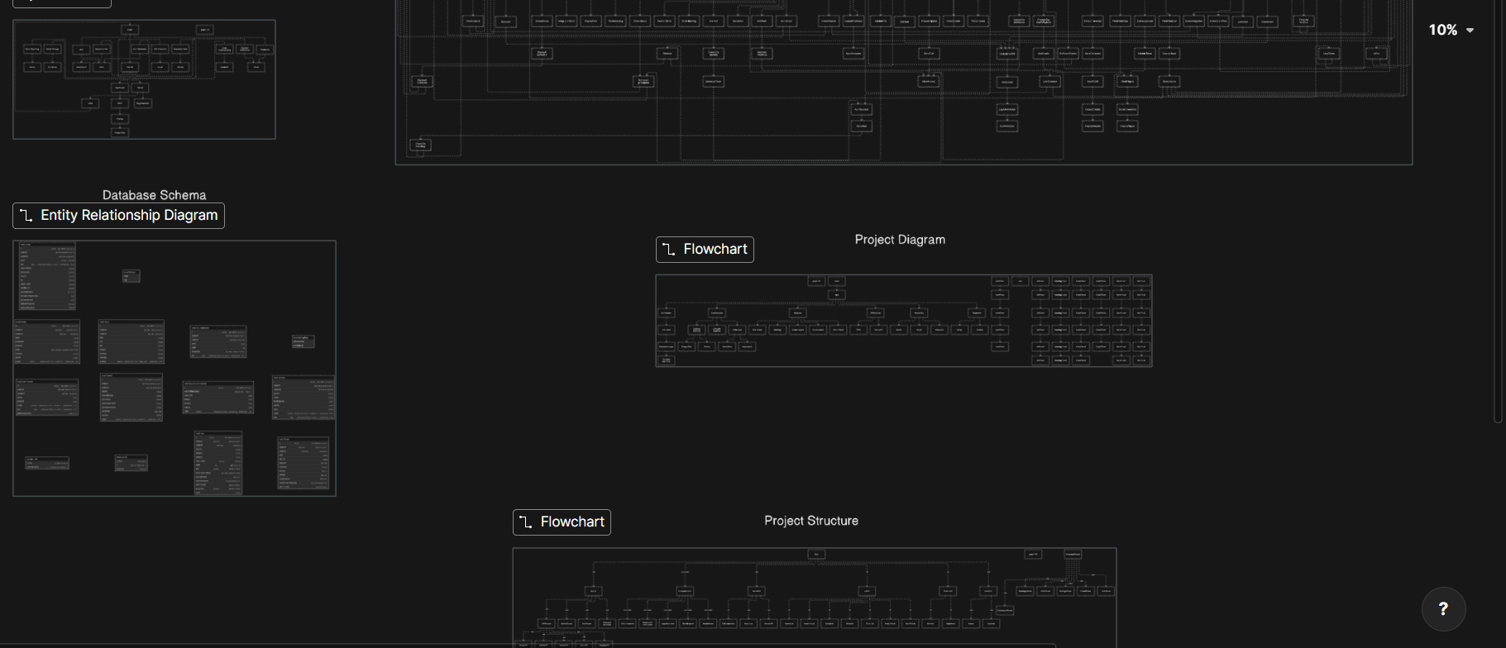Select the Database Schema diagram frame
Image resolution: width=1506 pixels, height=648 pixels.
175,369
